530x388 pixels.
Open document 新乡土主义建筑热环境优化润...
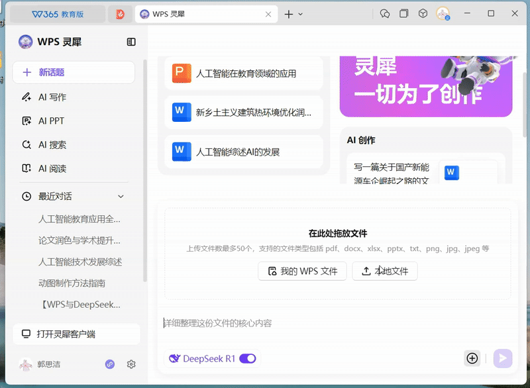244,112
